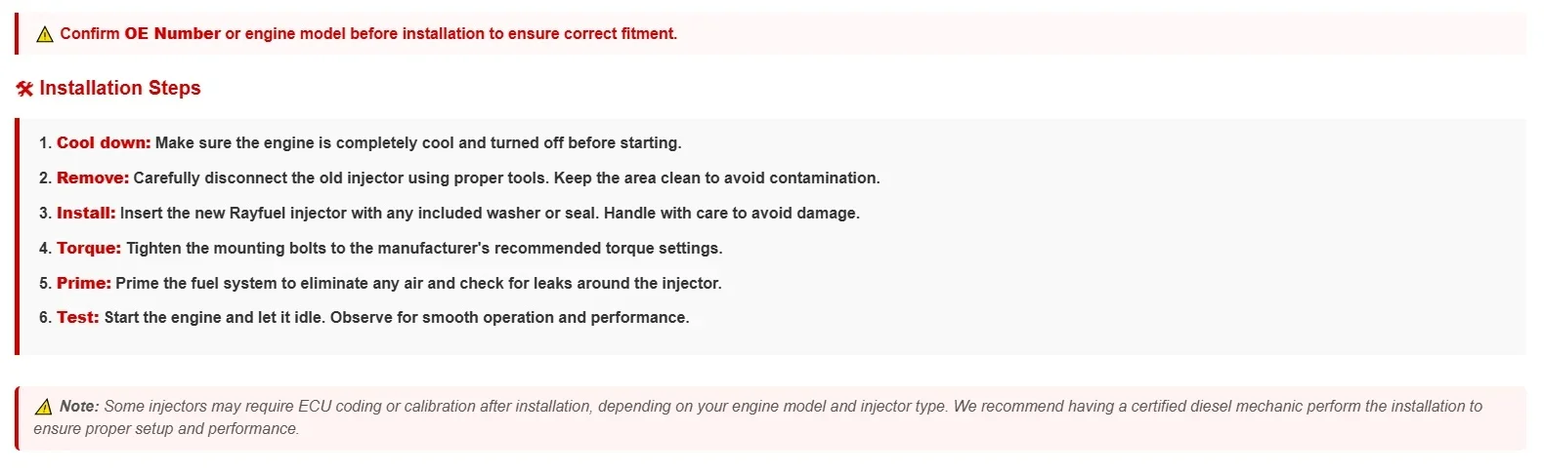This screenshot has height=474, width=1544.
Task: Click the tools icon next to Installation Steps
Action: (x=24, y=89)
